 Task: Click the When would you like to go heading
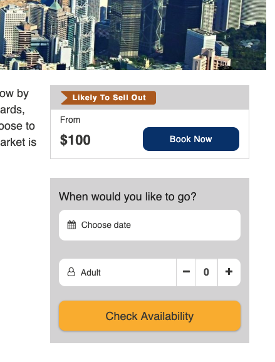pos(127,197)
